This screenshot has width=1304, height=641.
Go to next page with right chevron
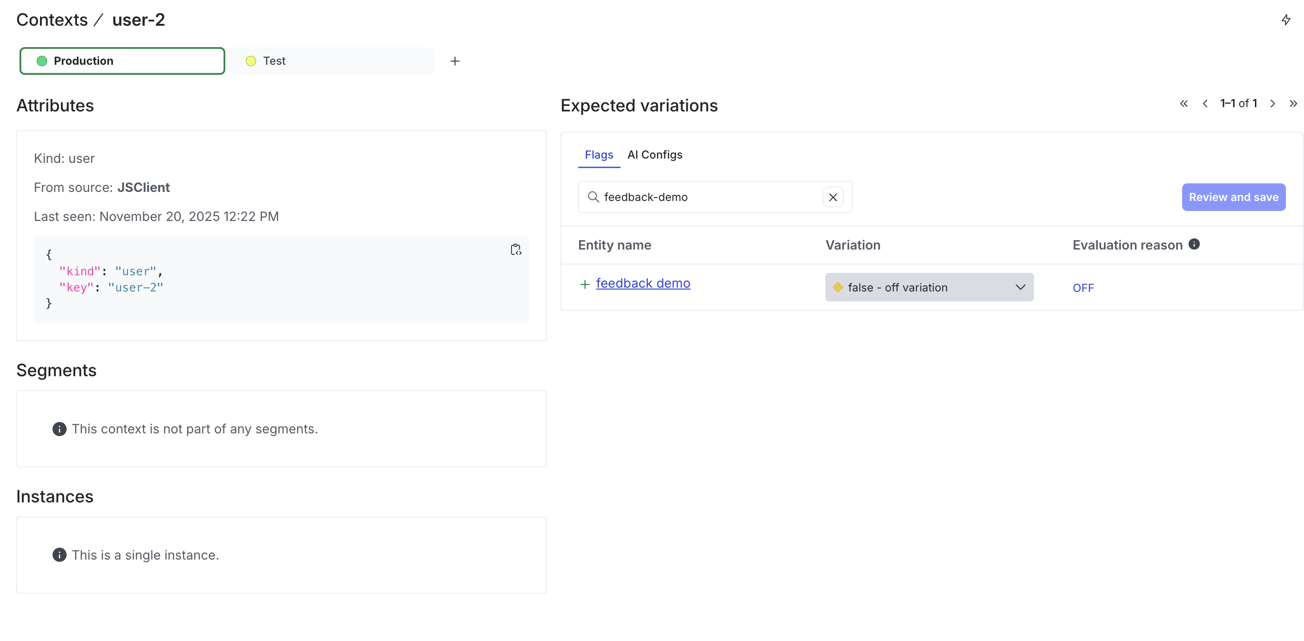pos(1273,103)
